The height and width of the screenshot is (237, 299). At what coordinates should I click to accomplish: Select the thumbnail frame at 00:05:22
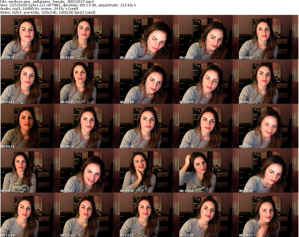pos(269,82)
